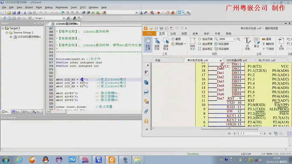
Task: Click Fit Page (适合页面)
Action: click(x=205, y=39)
